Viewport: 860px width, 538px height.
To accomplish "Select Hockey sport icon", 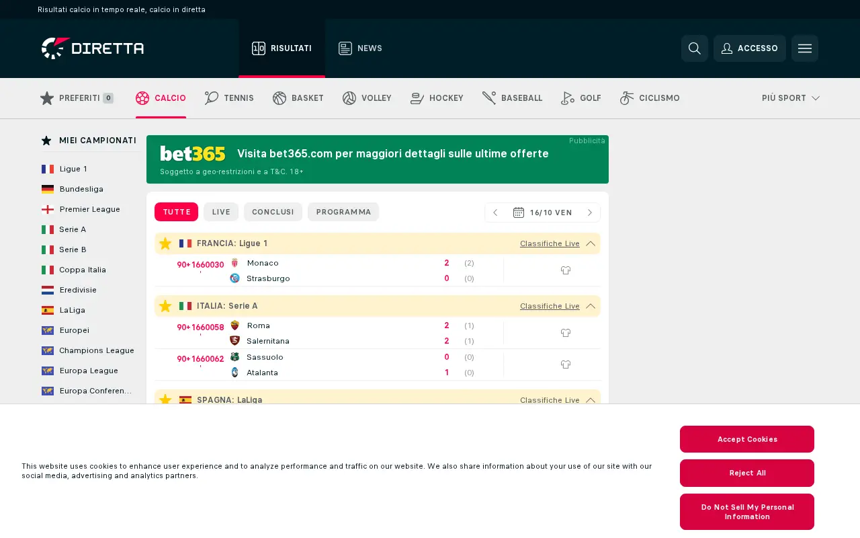I will tap(417, 98).
